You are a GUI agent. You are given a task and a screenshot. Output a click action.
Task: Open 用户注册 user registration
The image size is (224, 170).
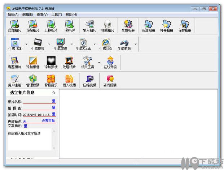click(14, 81)
